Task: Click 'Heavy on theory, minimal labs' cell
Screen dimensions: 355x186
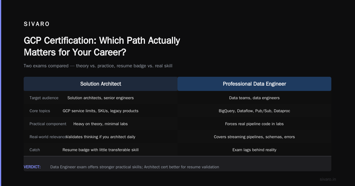Action: [101, 124]
